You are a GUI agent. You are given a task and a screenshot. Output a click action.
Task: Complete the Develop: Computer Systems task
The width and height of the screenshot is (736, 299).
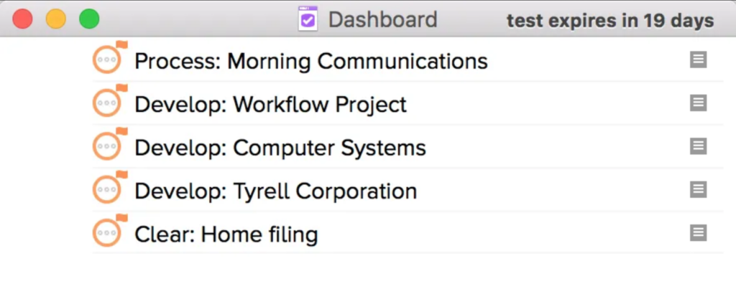coord(107,147)
